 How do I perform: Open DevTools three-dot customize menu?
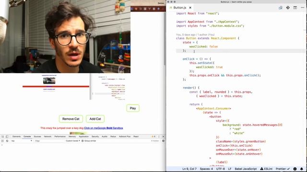159,137
